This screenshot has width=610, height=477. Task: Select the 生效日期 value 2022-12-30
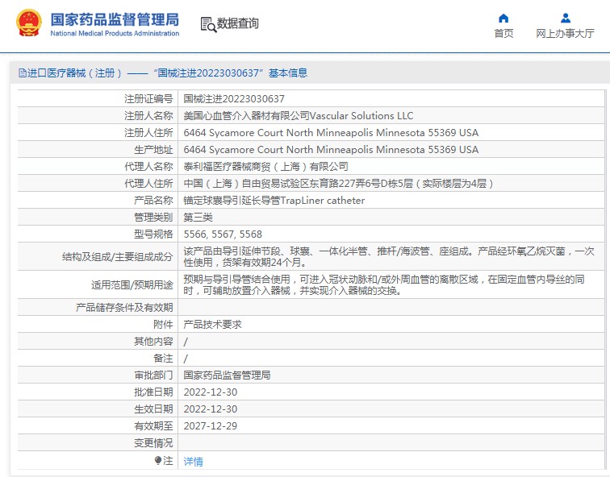click(210, 409)
